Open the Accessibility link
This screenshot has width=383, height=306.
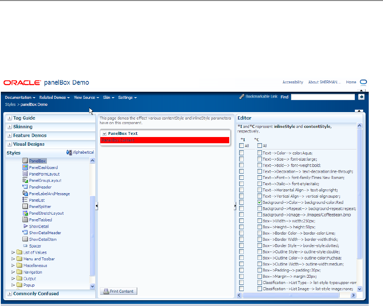tap(293, 82)
